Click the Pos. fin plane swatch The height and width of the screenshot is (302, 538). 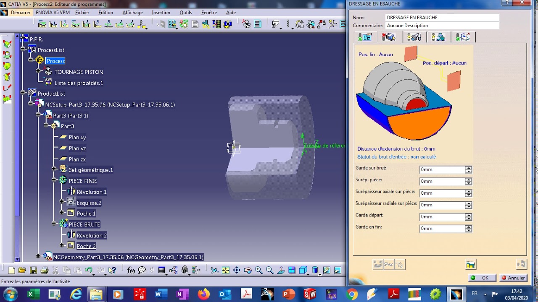point(411,53)
